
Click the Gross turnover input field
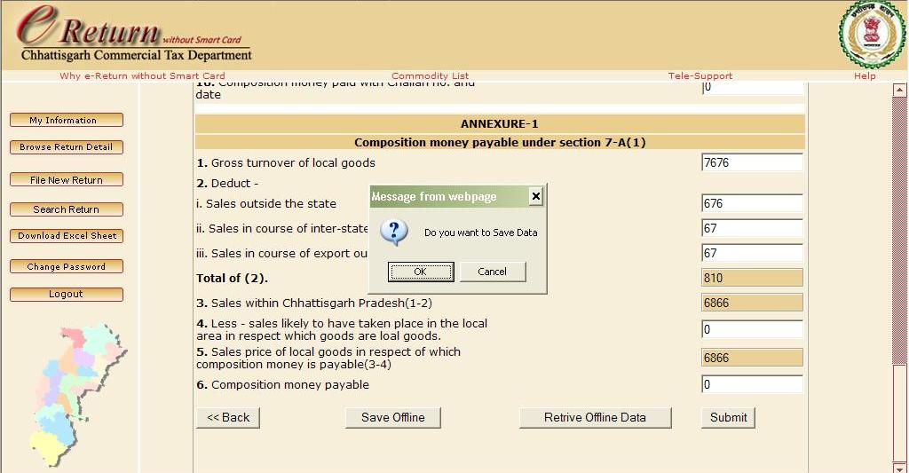[x=751, y=162]
